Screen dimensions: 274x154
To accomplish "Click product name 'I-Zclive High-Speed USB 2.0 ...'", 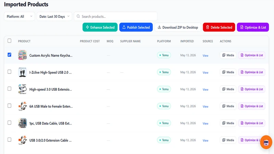I will (x=50, y=72).
